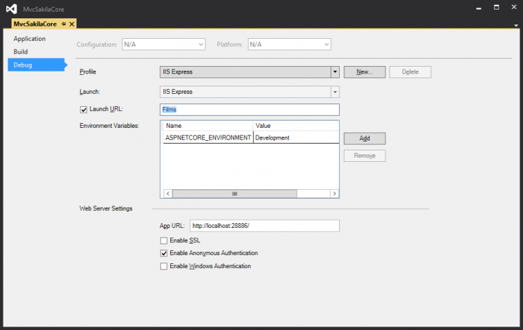
Task: Click the App URL input field
Action: pos(264,226)
